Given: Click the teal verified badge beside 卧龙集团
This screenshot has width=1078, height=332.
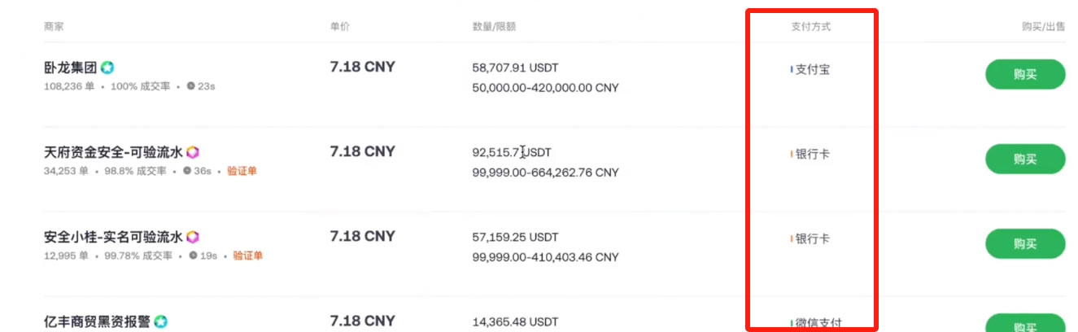Looking at the screenshot, I should click(x=107, y=68).
